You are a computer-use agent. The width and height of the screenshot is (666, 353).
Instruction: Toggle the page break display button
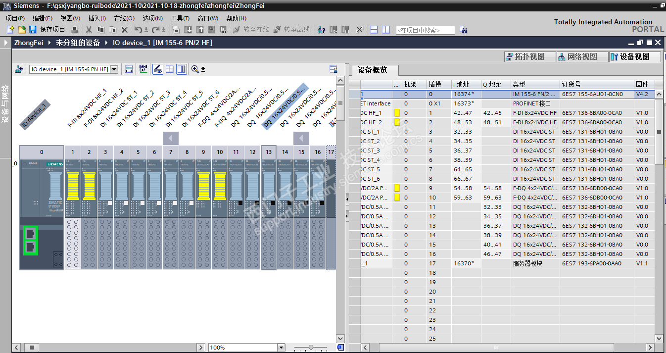[170, 69]
